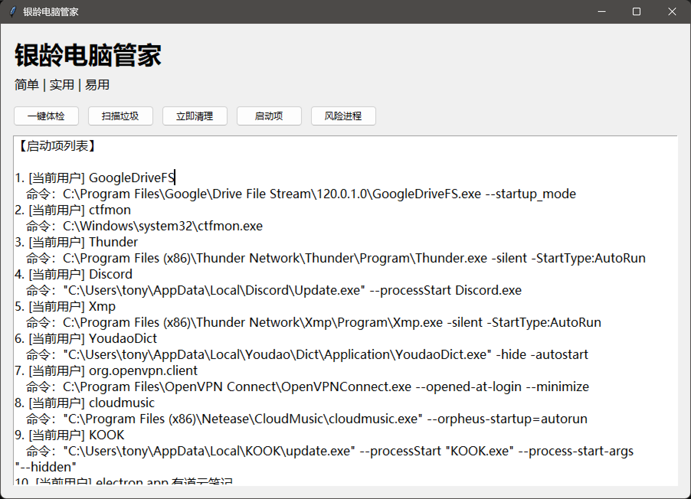Click the 一键体检 button
The image size is (691, 499).
point(46,116)
